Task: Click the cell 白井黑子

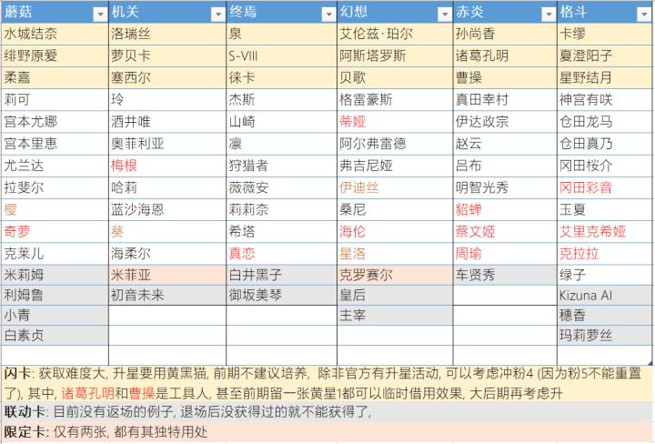Action: 281,275
